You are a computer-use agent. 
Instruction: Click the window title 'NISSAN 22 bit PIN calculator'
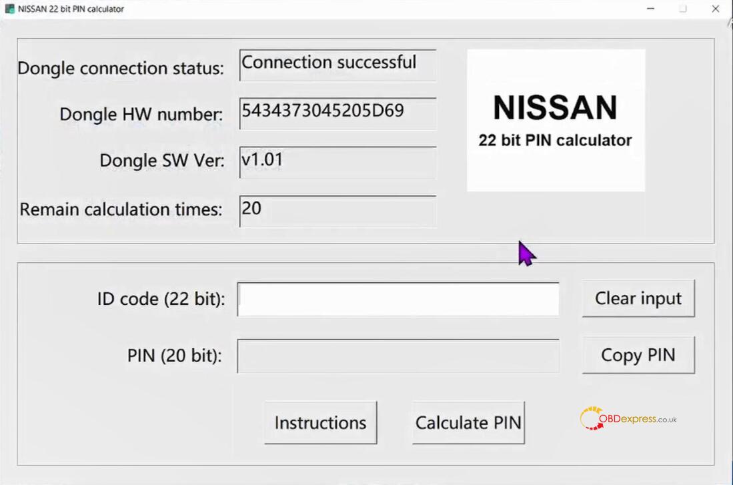tap(71, 9)
